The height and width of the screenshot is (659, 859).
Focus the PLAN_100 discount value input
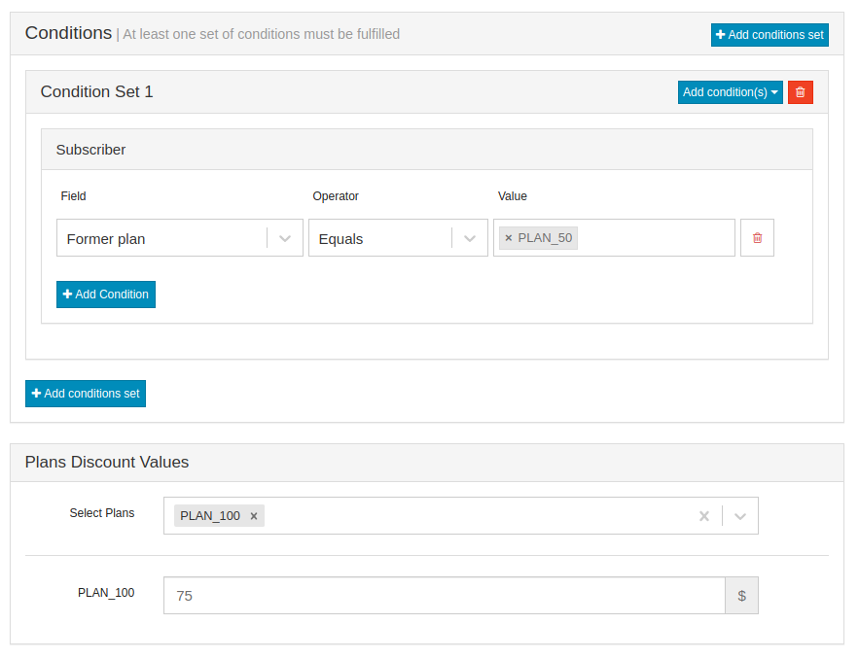click(x=445, y=595)
